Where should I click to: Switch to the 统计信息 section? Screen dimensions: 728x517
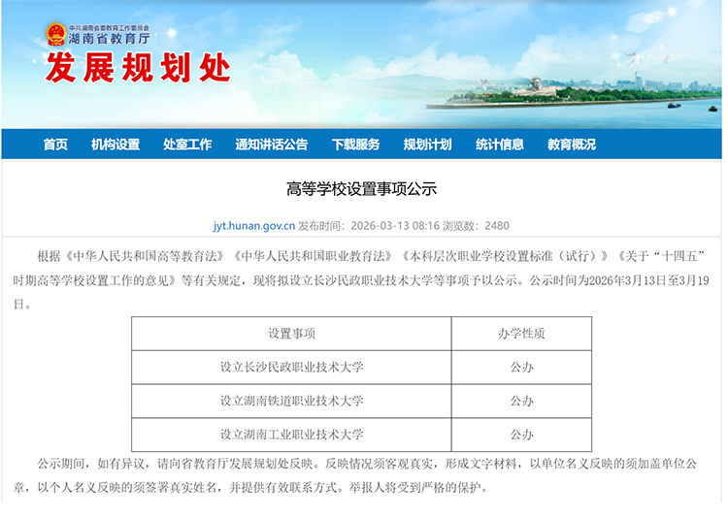(x=500, y=145)
